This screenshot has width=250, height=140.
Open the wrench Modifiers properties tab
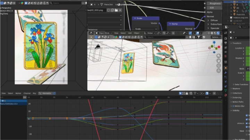pyautogui.click(x=226, y=73)
